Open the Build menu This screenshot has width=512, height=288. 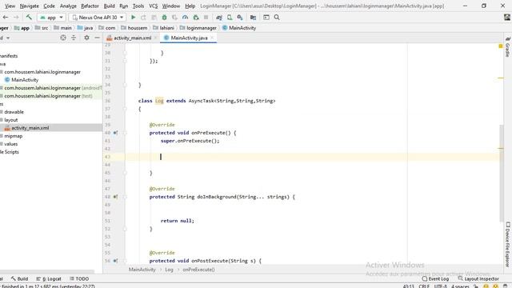tap(109, 6)
